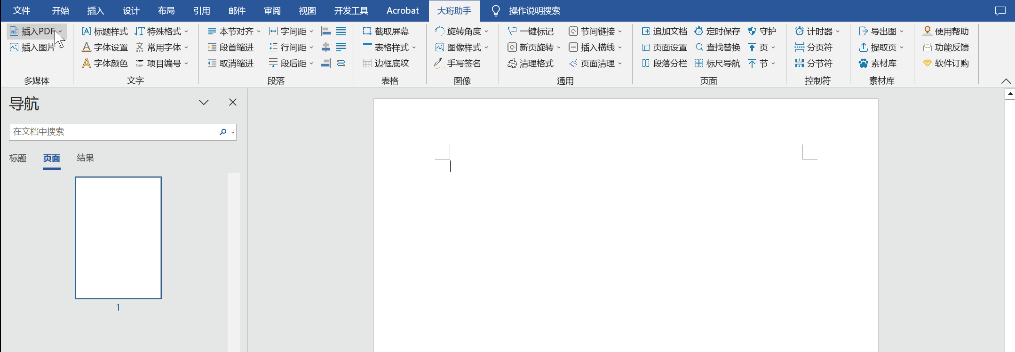The width and height of the screenshot is (1015, 352).
Task: Open 项目编号 dropdown
Action: pyautogui.click(x=186, y=64)
